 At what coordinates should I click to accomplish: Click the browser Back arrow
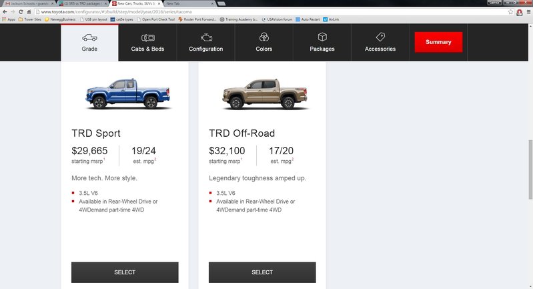pyautogui.click(x=5, y=12)
